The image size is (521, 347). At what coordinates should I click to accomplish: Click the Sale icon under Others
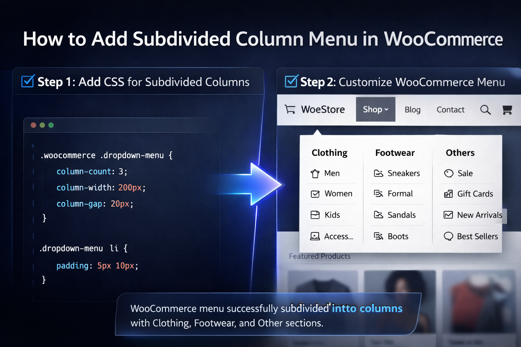pos(448,173)
